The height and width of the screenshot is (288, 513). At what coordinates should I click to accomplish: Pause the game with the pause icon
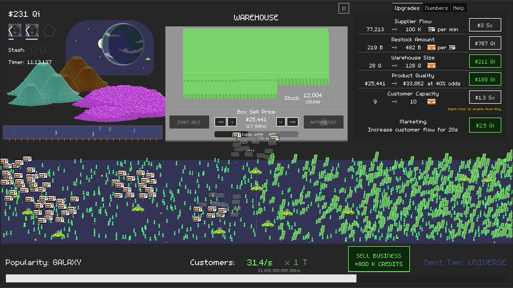(x=344, y=9)
